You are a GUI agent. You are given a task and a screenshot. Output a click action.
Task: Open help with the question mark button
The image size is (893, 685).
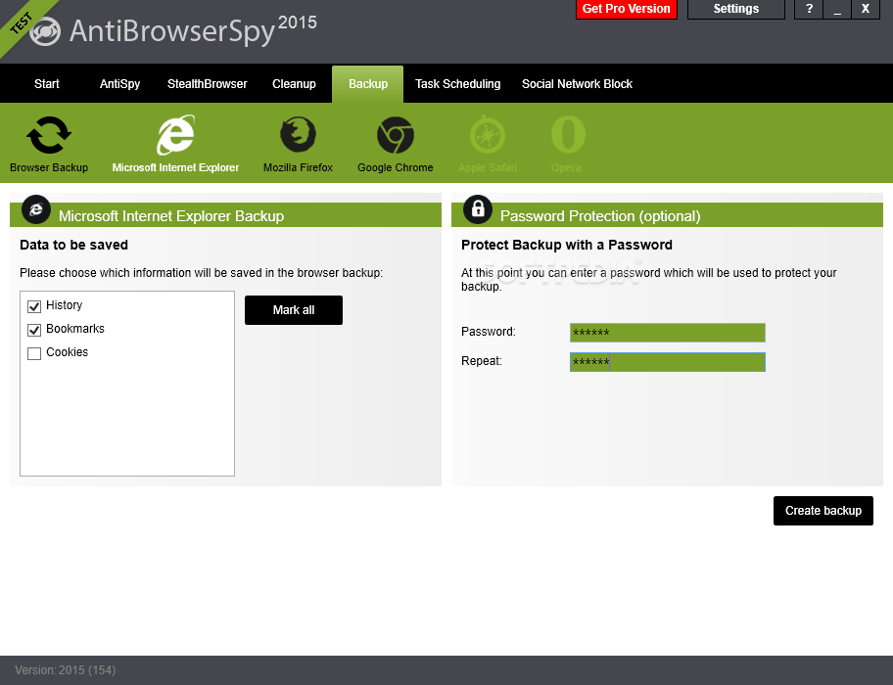click(x=809, y=9)
